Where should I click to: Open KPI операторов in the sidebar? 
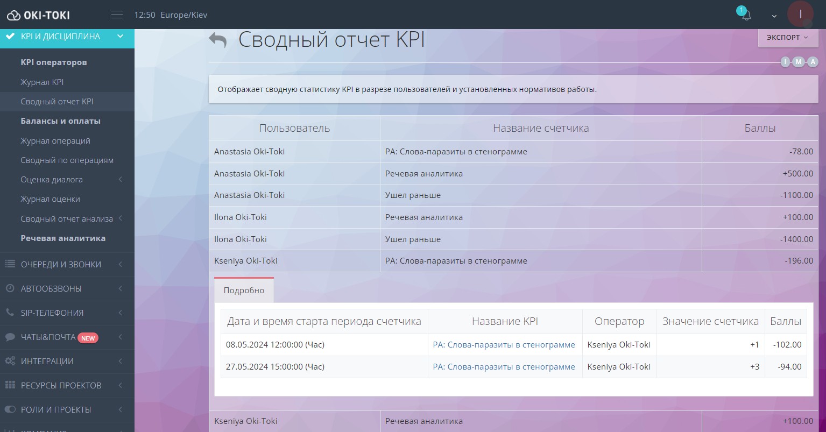click(54, 62)
